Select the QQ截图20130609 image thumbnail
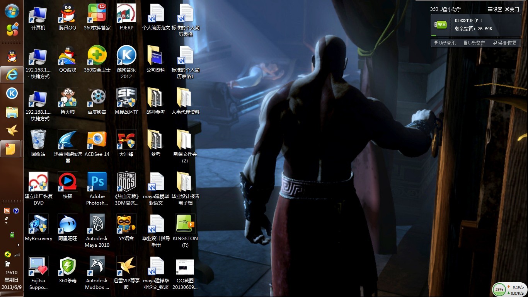This screenshot has height=297, width=528. point(185,273)
